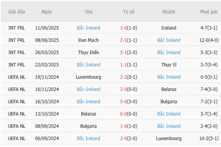The image size is (221, 147).
Task: Open the 2-0(2-0) score dated 06/09/2024
Action: [129, 139]
